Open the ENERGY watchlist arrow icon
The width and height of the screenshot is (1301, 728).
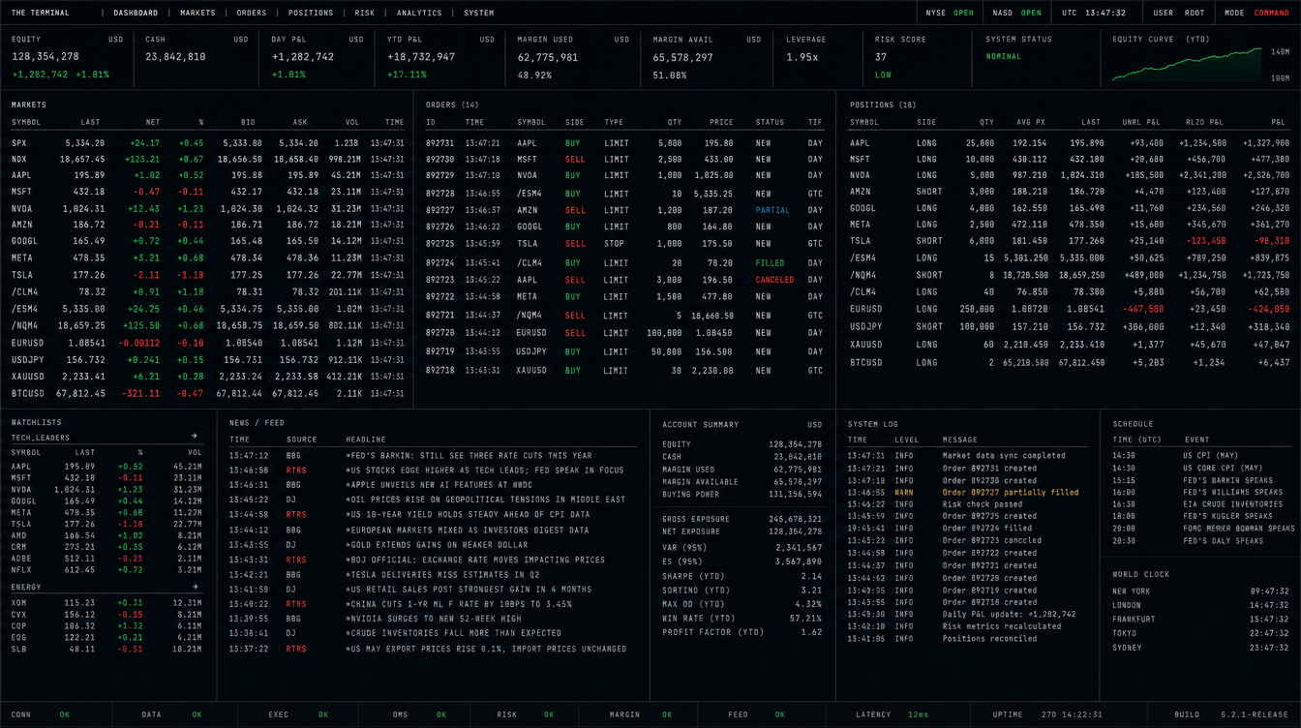(195, 587)
